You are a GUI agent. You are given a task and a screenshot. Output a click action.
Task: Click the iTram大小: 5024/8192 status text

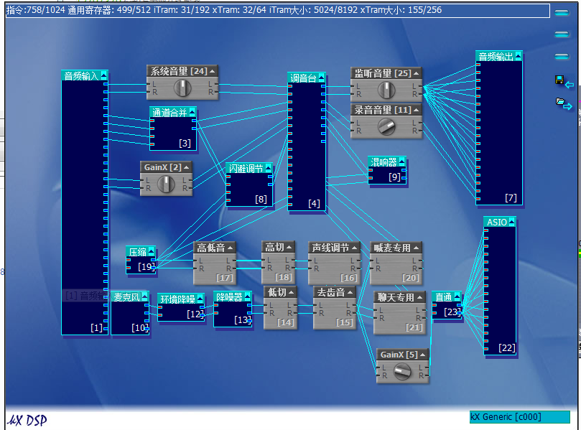point(313,10)
